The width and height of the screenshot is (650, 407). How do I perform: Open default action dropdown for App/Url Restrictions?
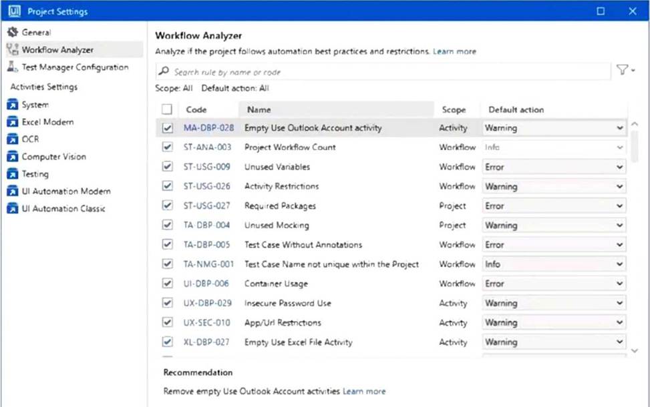pyautogui.click(x=554, y=322)
